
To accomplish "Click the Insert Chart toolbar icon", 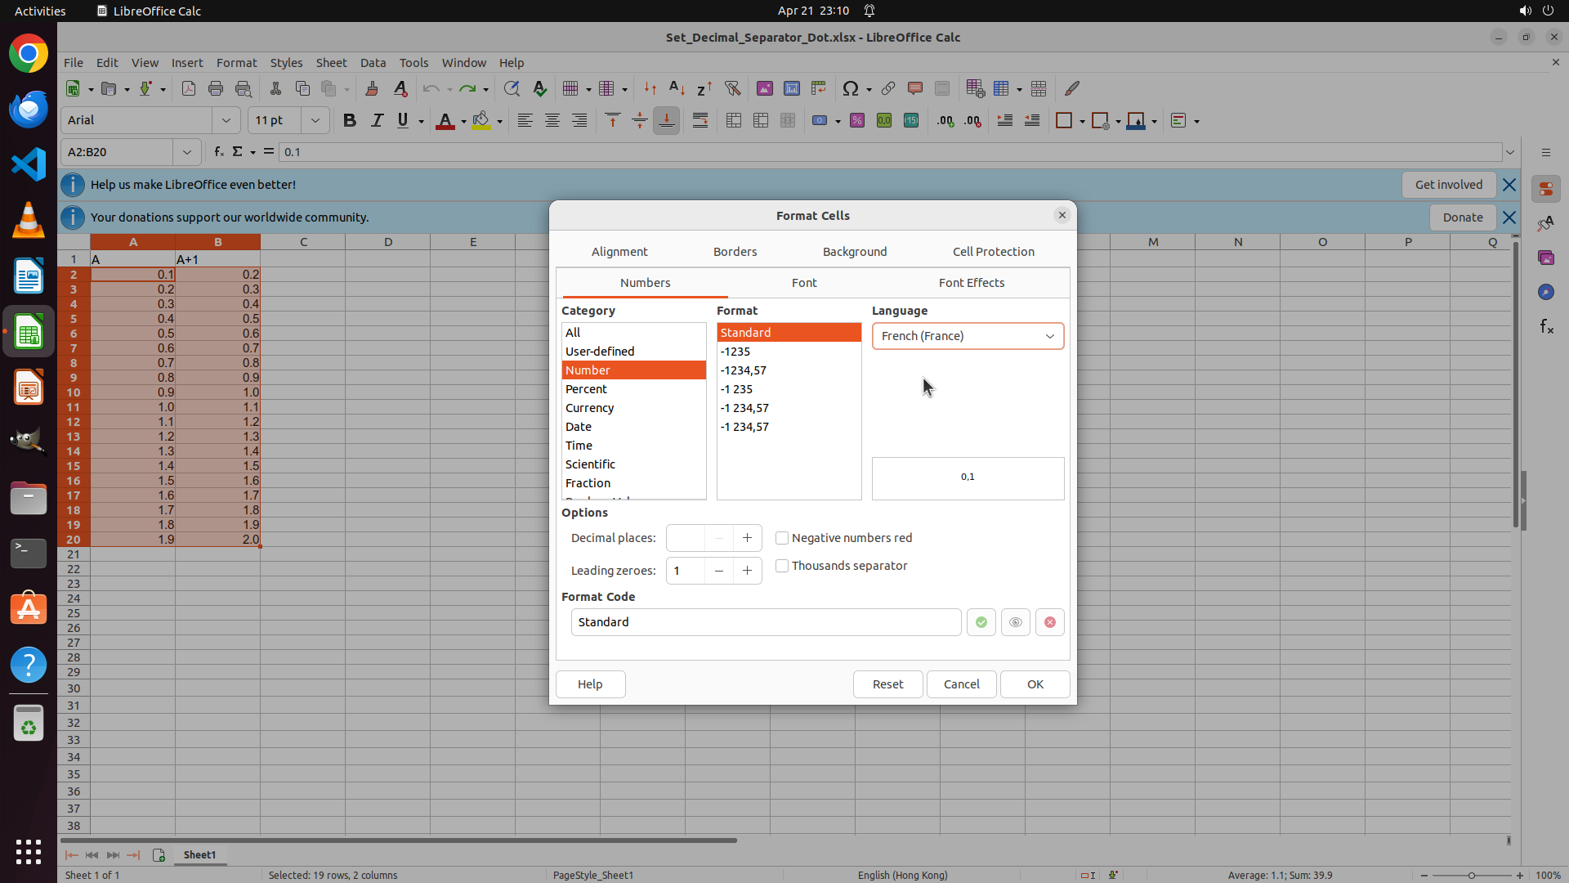I will (791, 88).
